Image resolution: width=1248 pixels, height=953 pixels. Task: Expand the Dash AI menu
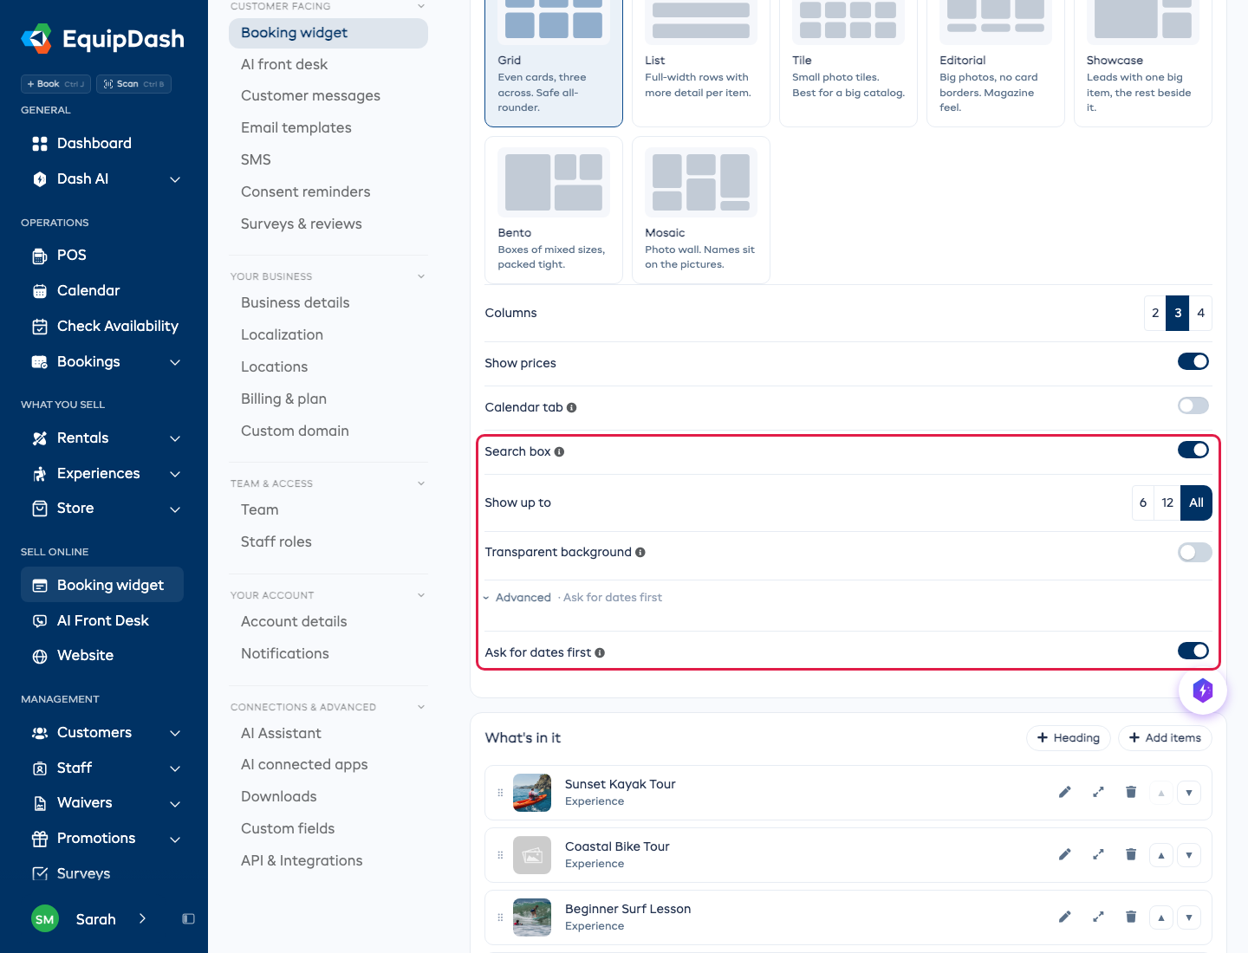coord(175,179)
